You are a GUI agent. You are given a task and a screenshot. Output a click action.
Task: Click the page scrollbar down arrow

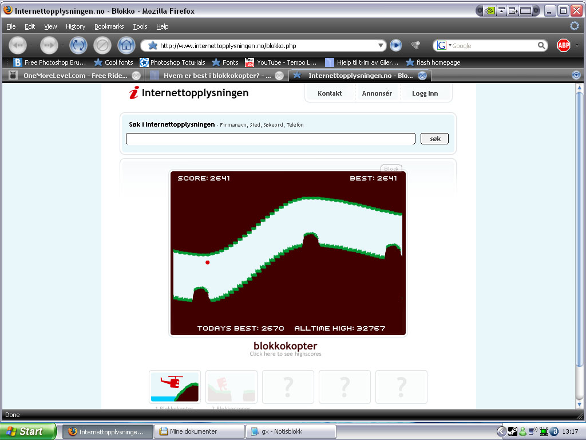click(579, 404)
